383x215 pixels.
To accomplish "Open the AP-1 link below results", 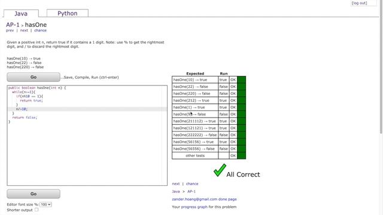I will pyautogui.click(x=191, y=192).
